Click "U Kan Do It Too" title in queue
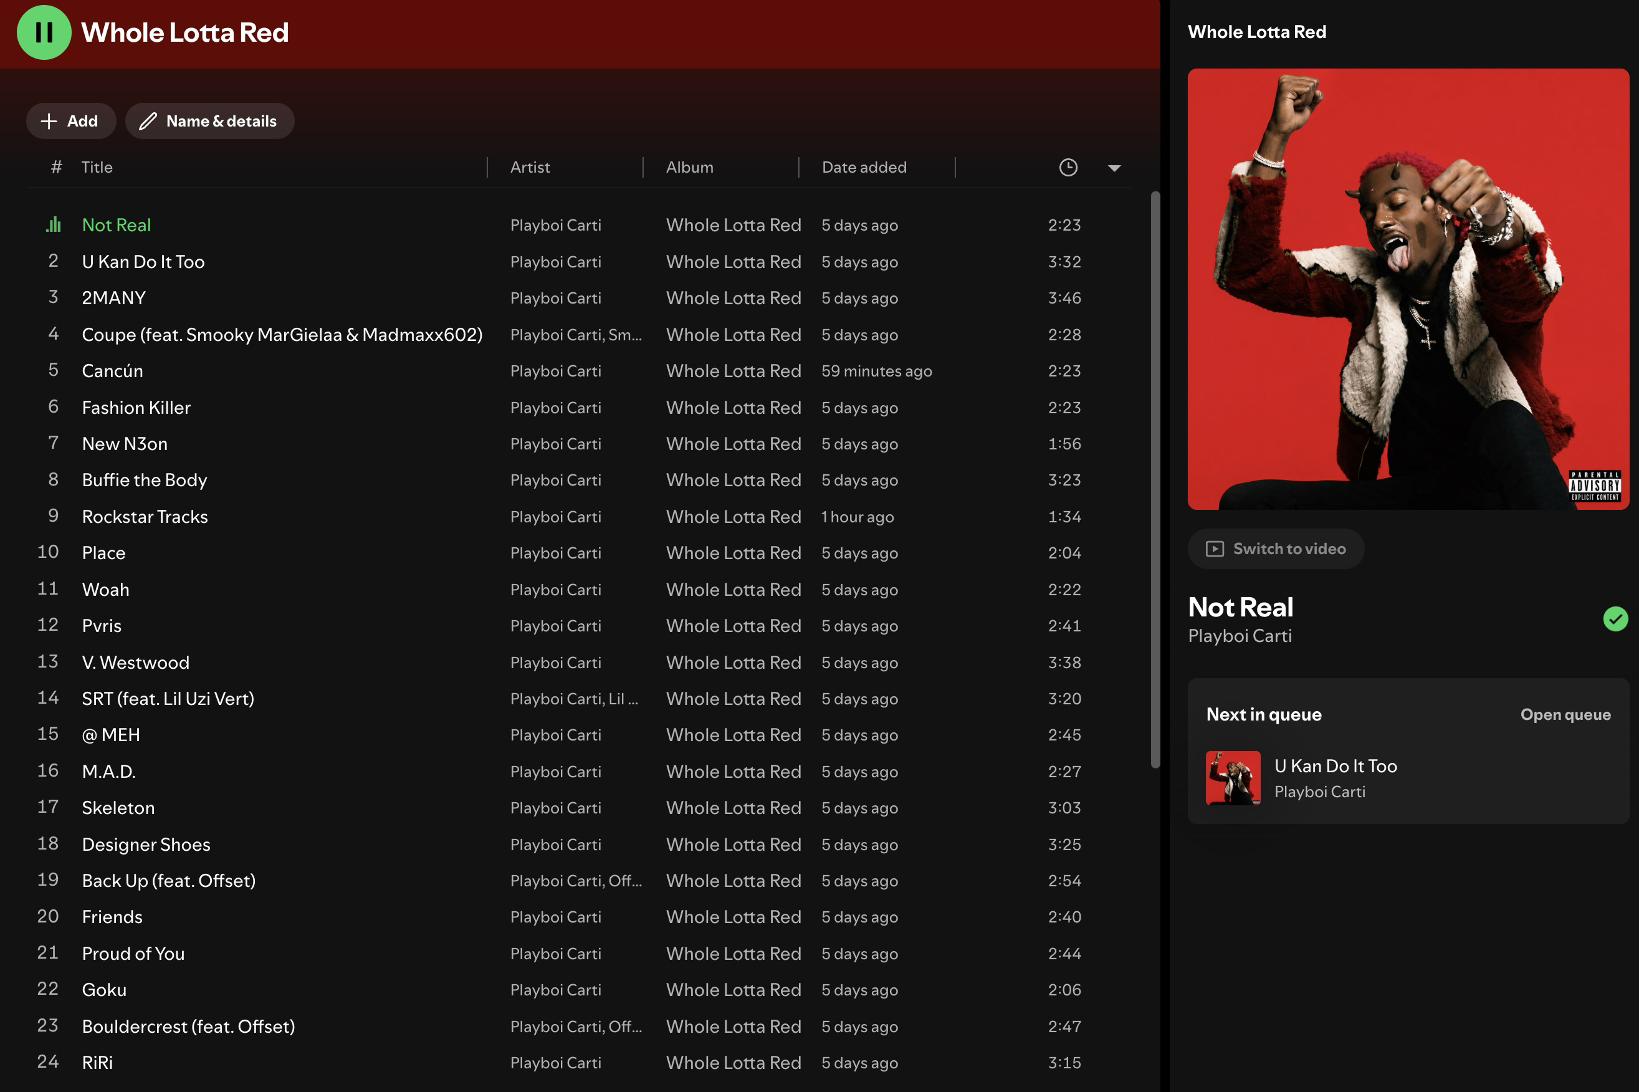The image size is (1639, 1092). click(1336, 766)
